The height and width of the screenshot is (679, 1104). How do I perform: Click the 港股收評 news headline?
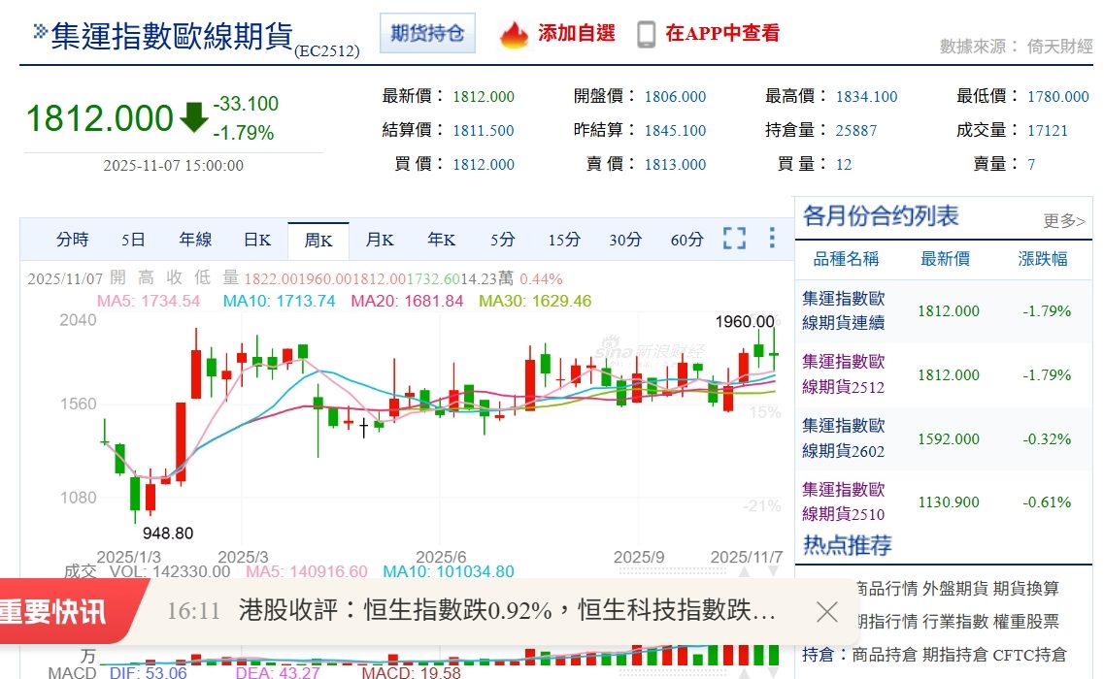(507, 611)
